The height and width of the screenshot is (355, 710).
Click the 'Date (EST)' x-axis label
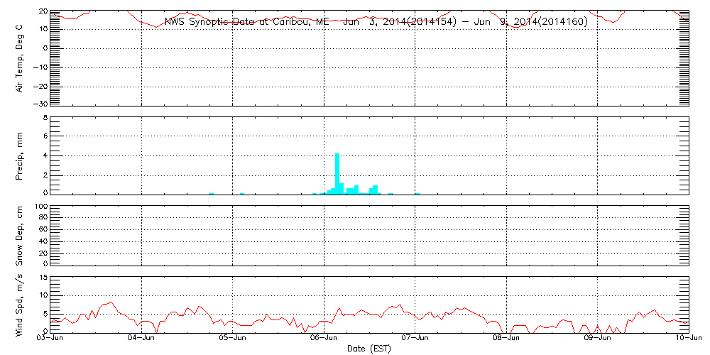coord(369,349)
